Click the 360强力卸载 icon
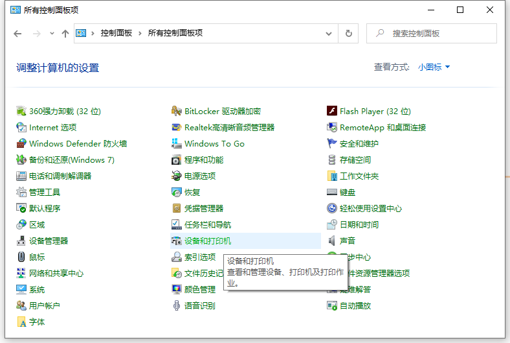510x343 pixels. pyautogui.click(x=21, y=112)
